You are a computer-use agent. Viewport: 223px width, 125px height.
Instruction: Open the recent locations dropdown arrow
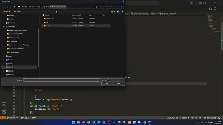click(x=11, y=7)
